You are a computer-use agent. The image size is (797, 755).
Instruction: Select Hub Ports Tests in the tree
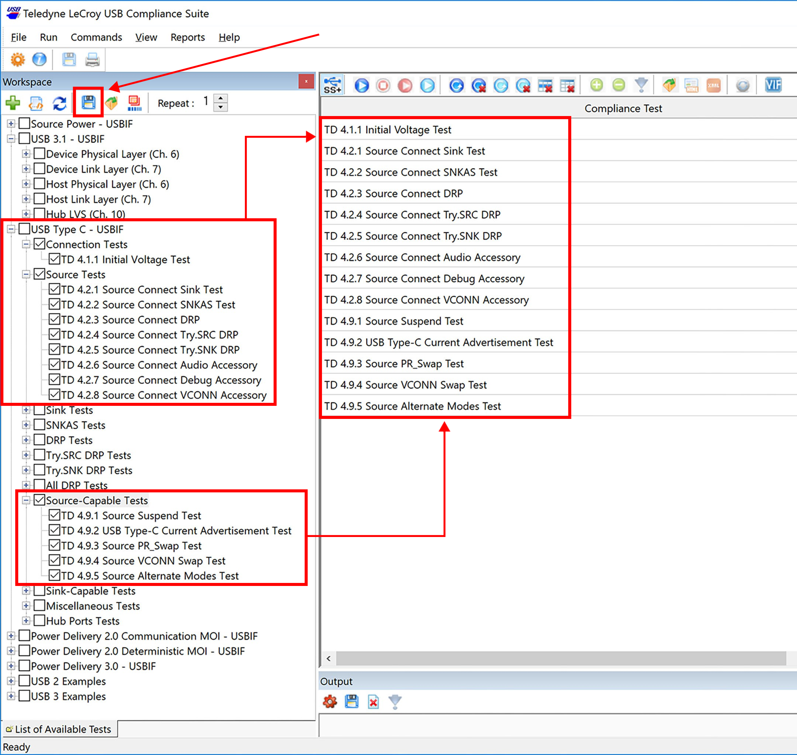[83, 621]
